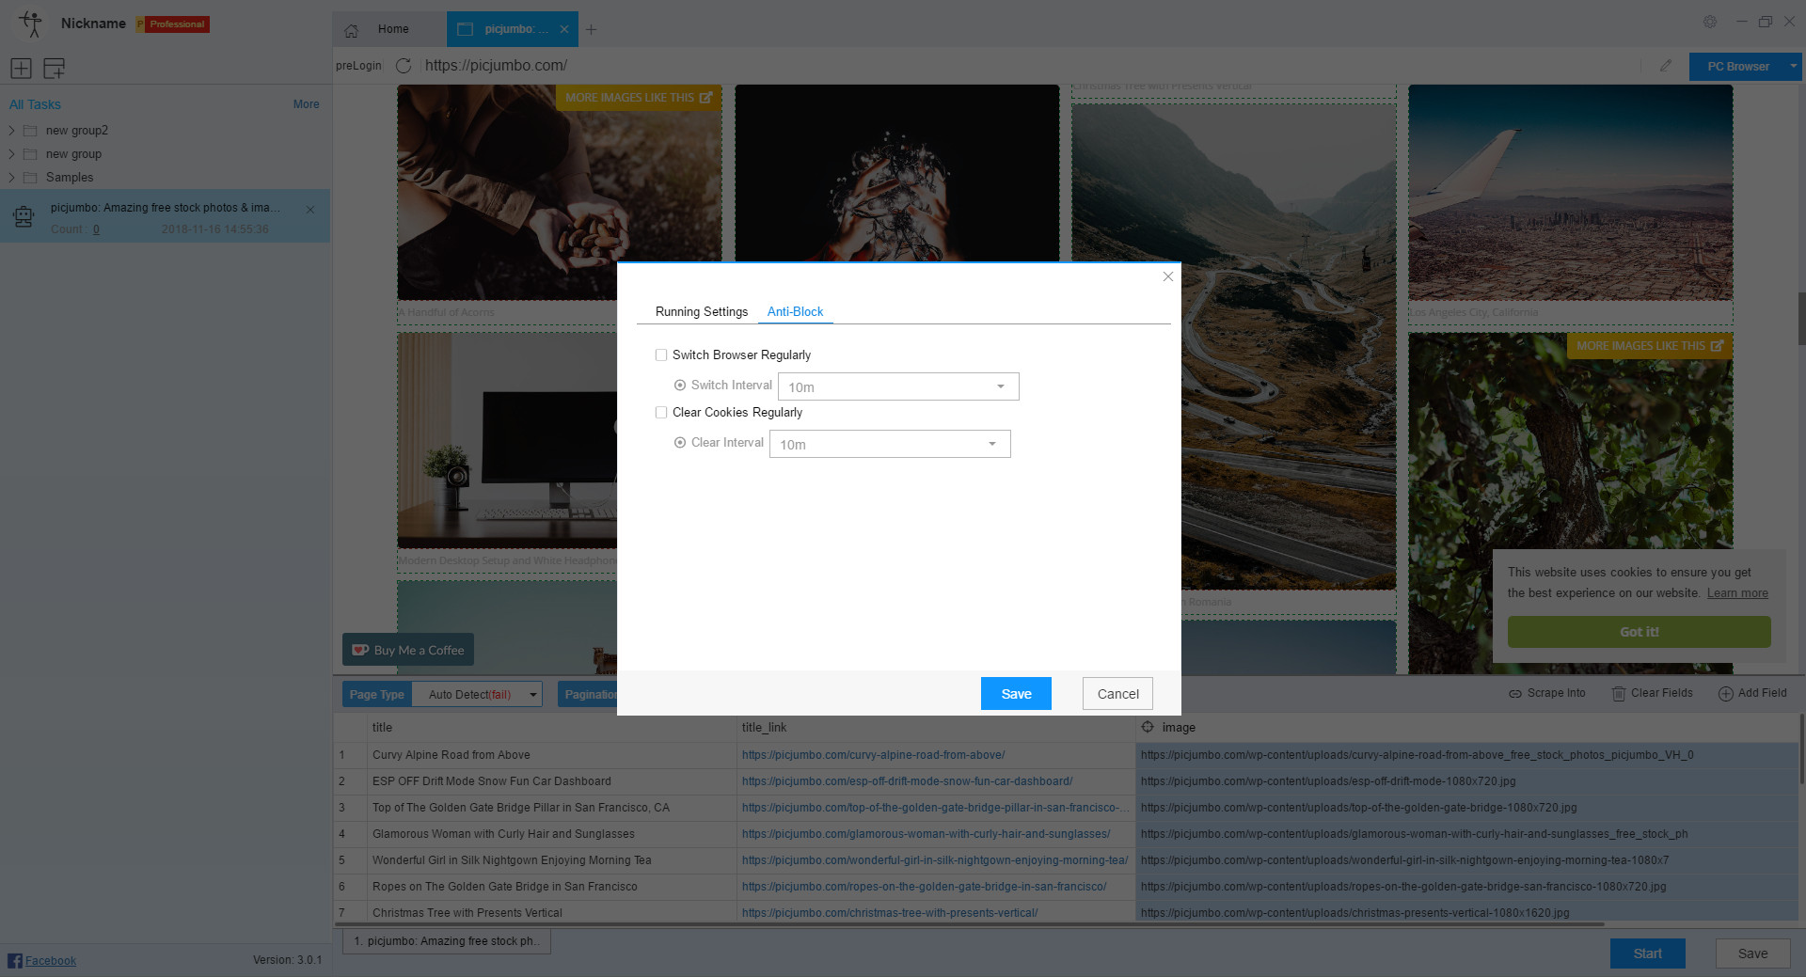Image resolution: width=1806 pixels, height=977 pixels.
Task: Select the Anti-Block tab
Action: 795,312
